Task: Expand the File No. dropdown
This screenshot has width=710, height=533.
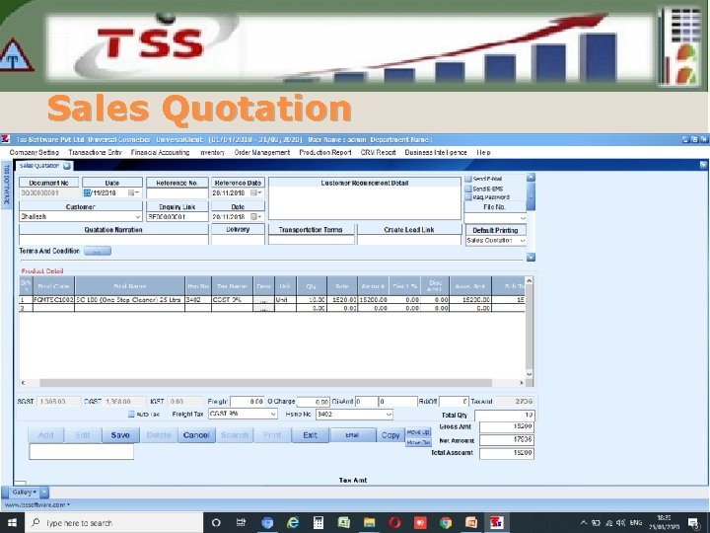Action: pos(523,218)
